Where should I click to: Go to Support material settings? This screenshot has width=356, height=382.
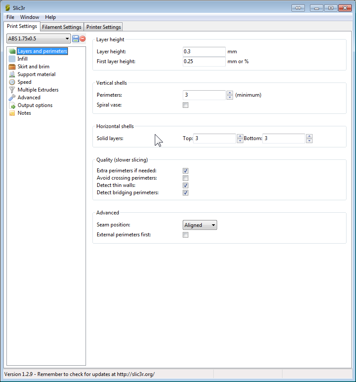click(37, 74)
